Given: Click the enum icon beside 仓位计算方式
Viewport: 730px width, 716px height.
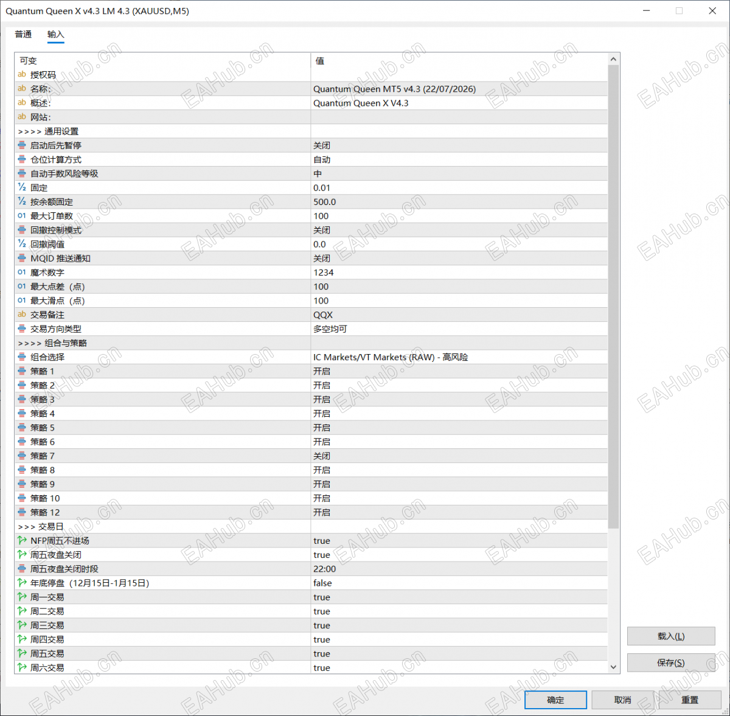Looking at the screenshot, I should (x=22, y=159).
